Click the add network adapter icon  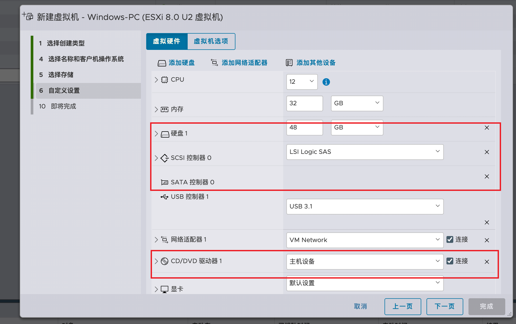pos(214,63)
